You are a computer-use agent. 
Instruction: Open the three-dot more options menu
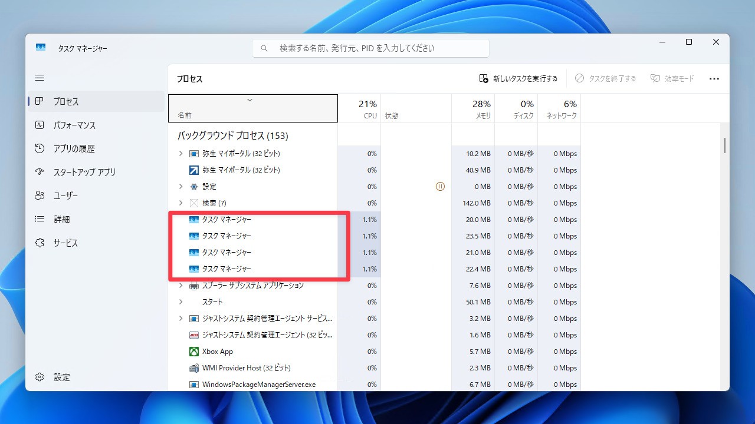pyautogui.click(x=714, y=78)
